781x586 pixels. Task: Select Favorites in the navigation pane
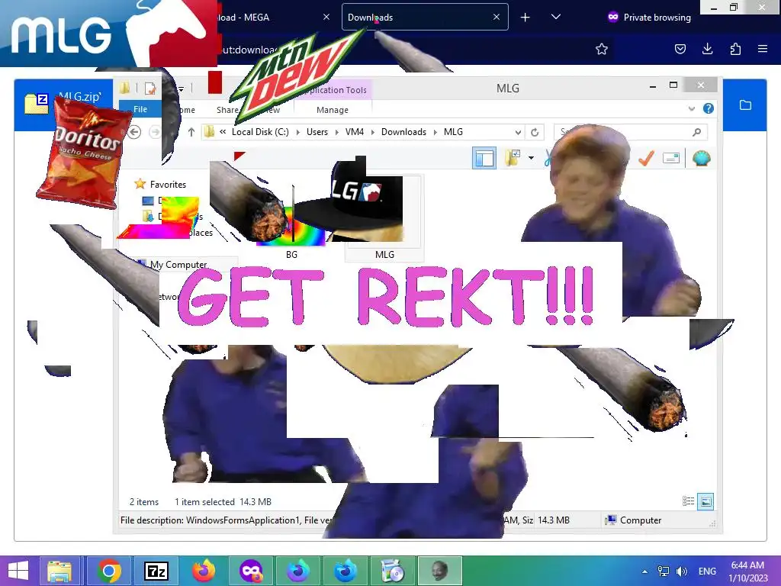[168, 185]
